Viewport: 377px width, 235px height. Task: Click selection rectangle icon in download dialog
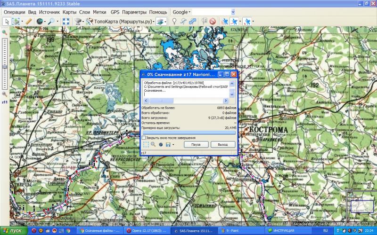point(146,144)
